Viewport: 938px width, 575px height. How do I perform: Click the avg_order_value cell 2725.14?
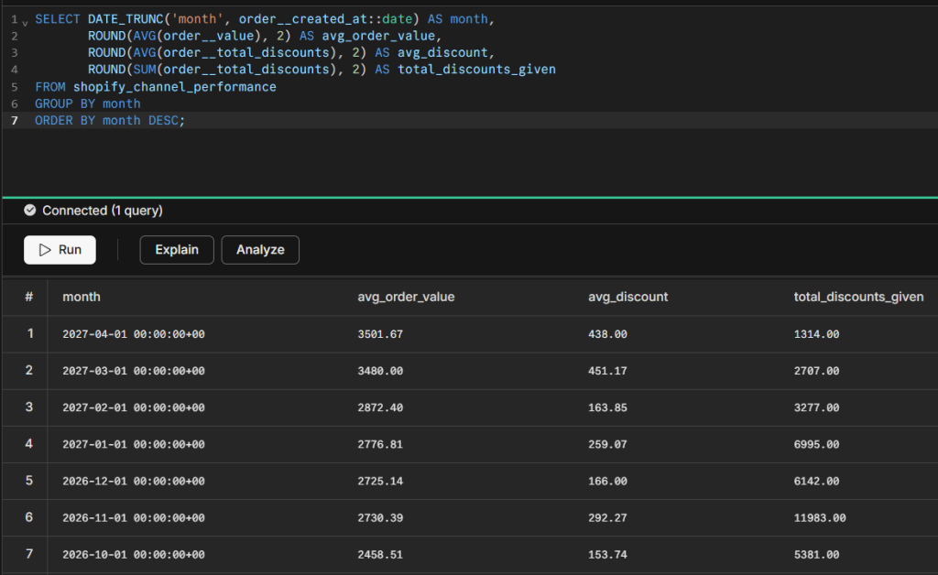tap(380, 482)
